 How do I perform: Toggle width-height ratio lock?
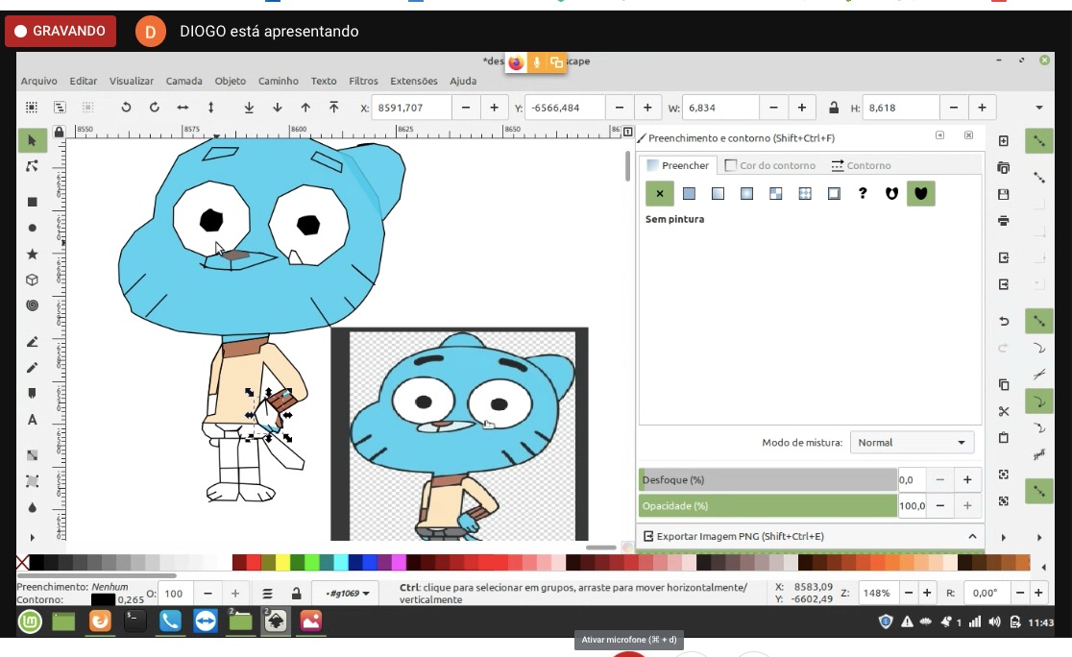tap(834, 108)
